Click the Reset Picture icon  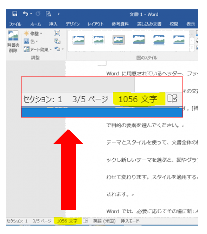pyautogui.click(x=57, y=49)
